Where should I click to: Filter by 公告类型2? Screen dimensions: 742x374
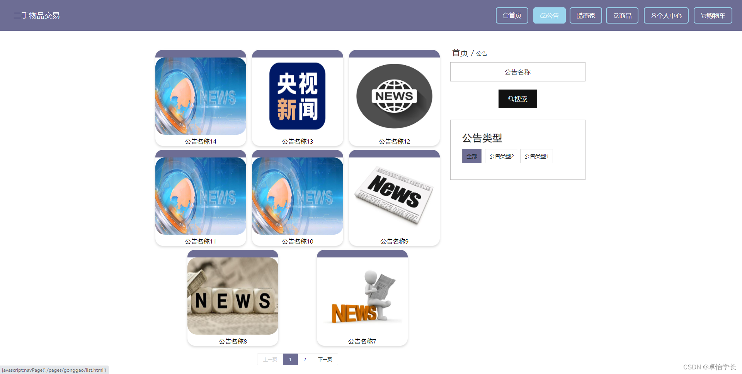point(501,156)
